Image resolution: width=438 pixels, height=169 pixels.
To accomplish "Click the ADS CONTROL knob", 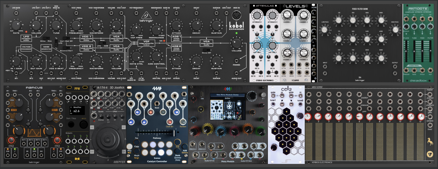I will pos(157,56).
